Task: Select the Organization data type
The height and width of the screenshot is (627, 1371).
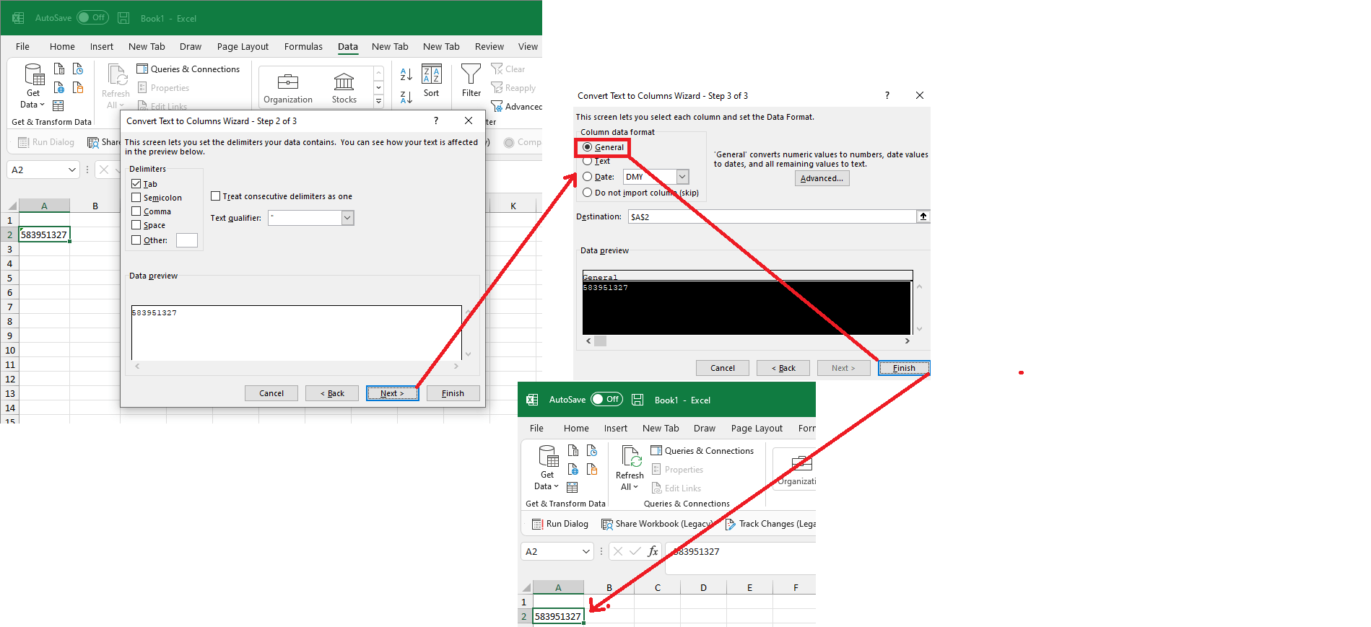Action: point(288,89)
